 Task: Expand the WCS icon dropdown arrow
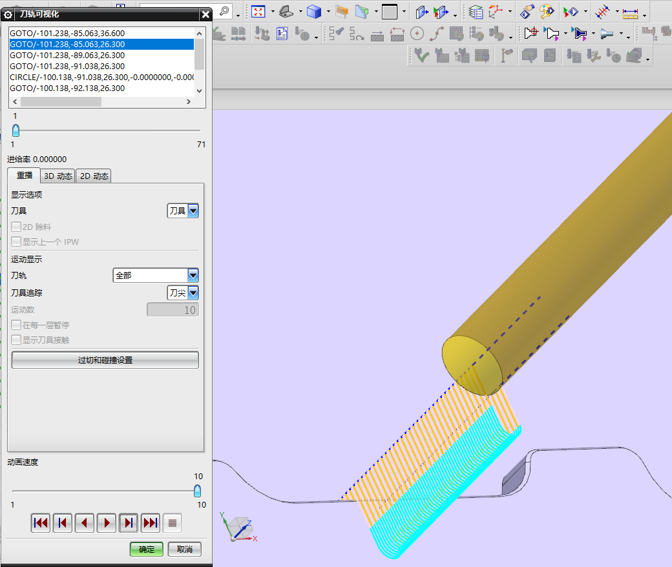[510, 12]
